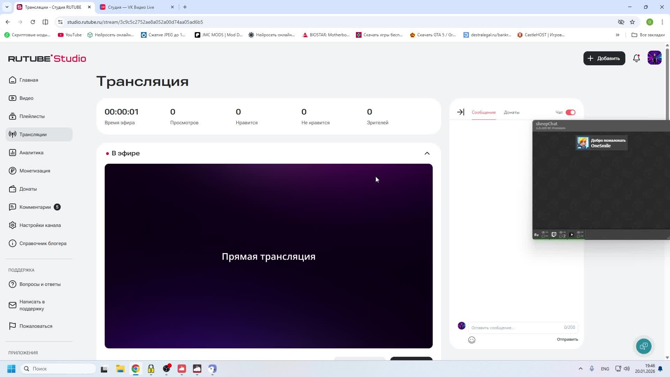Collapse the В эфире section
The image size is (670, 377).
427,153
